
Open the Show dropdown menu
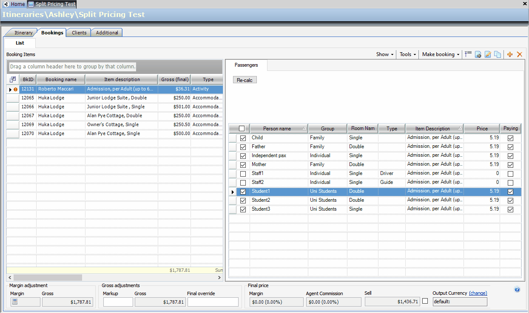(384, 54)
